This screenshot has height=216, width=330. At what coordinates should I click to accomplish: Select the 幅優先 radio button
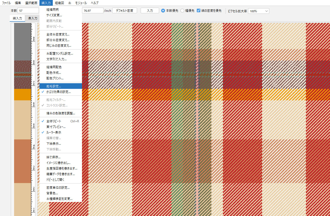click(182, 11)
